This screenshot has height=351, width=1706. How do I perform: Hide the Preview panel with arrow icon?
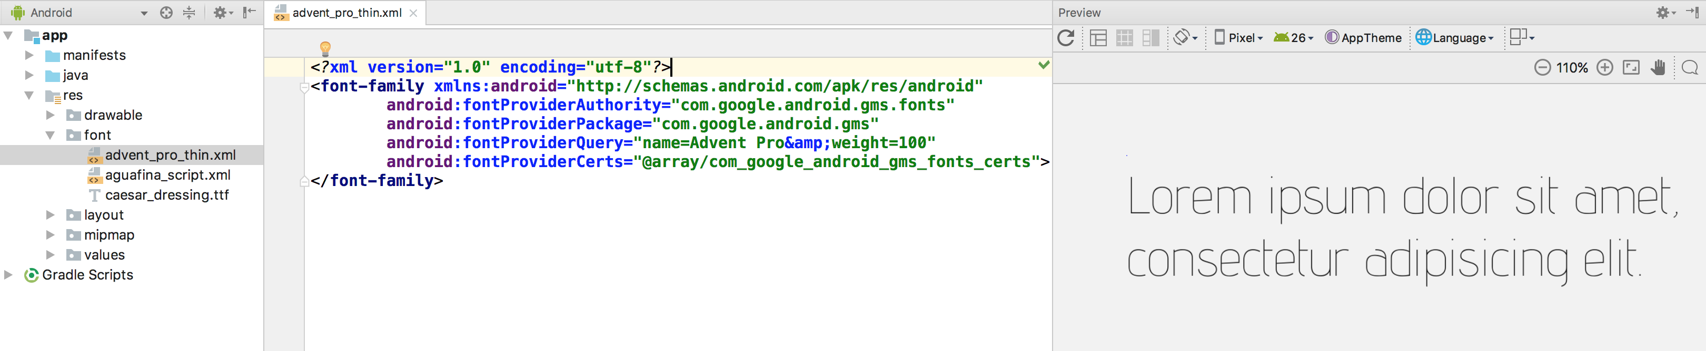coord(1692,13)
